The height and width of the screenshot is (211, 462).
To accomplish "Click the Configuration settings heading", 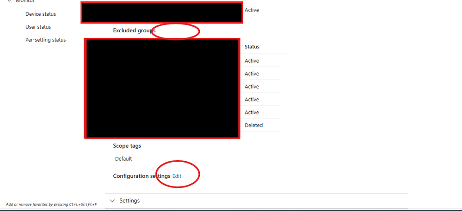I will pos(142,176).
